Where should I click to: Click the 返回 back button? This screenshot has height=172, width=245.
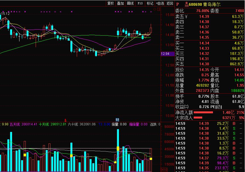click(x=170, y=3)
